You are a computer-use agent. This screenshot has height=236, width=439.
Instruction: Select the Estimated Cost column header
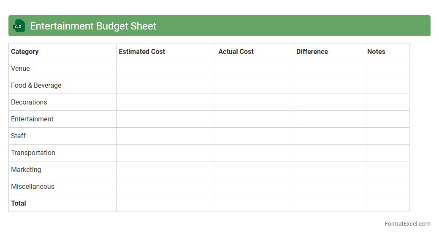click(x=142, y=52)
